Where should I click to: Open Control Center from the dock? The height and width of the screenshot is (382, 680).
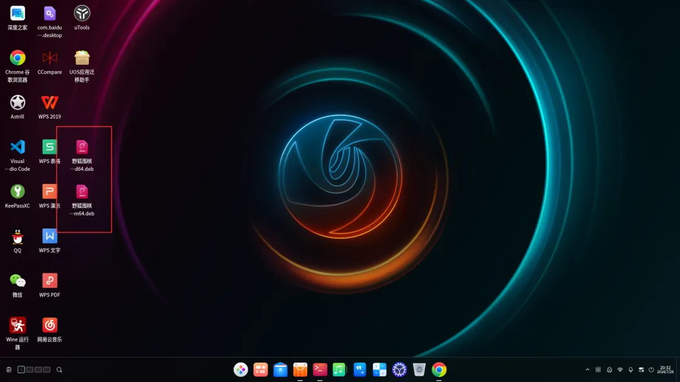tap(399, 369)
